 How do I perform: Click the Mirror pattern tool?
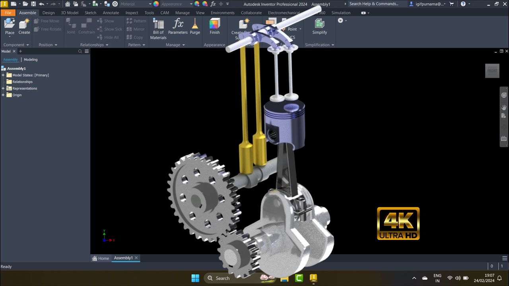pos(136,29)
